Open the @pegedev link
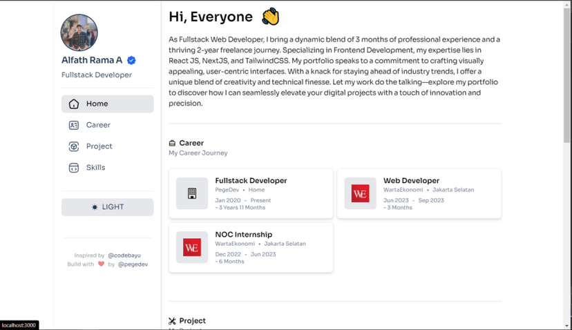Image resolution: width=572 pixels, height=330 pixels. [x=133, y=264]
